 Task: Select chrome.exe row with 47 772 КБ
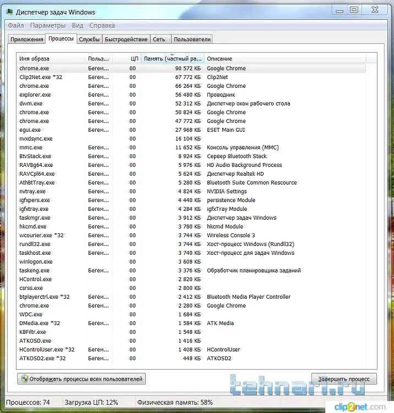click(x=191, y=121)
